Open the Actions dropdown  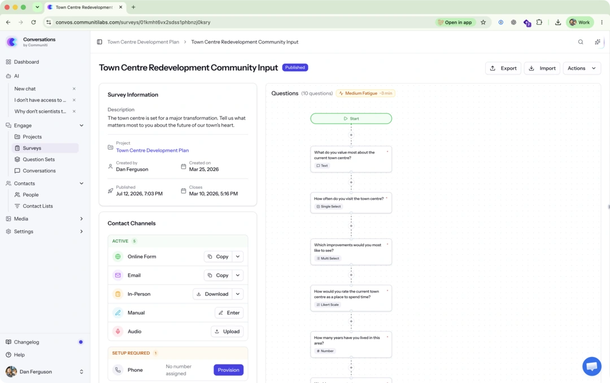point(582,68)
